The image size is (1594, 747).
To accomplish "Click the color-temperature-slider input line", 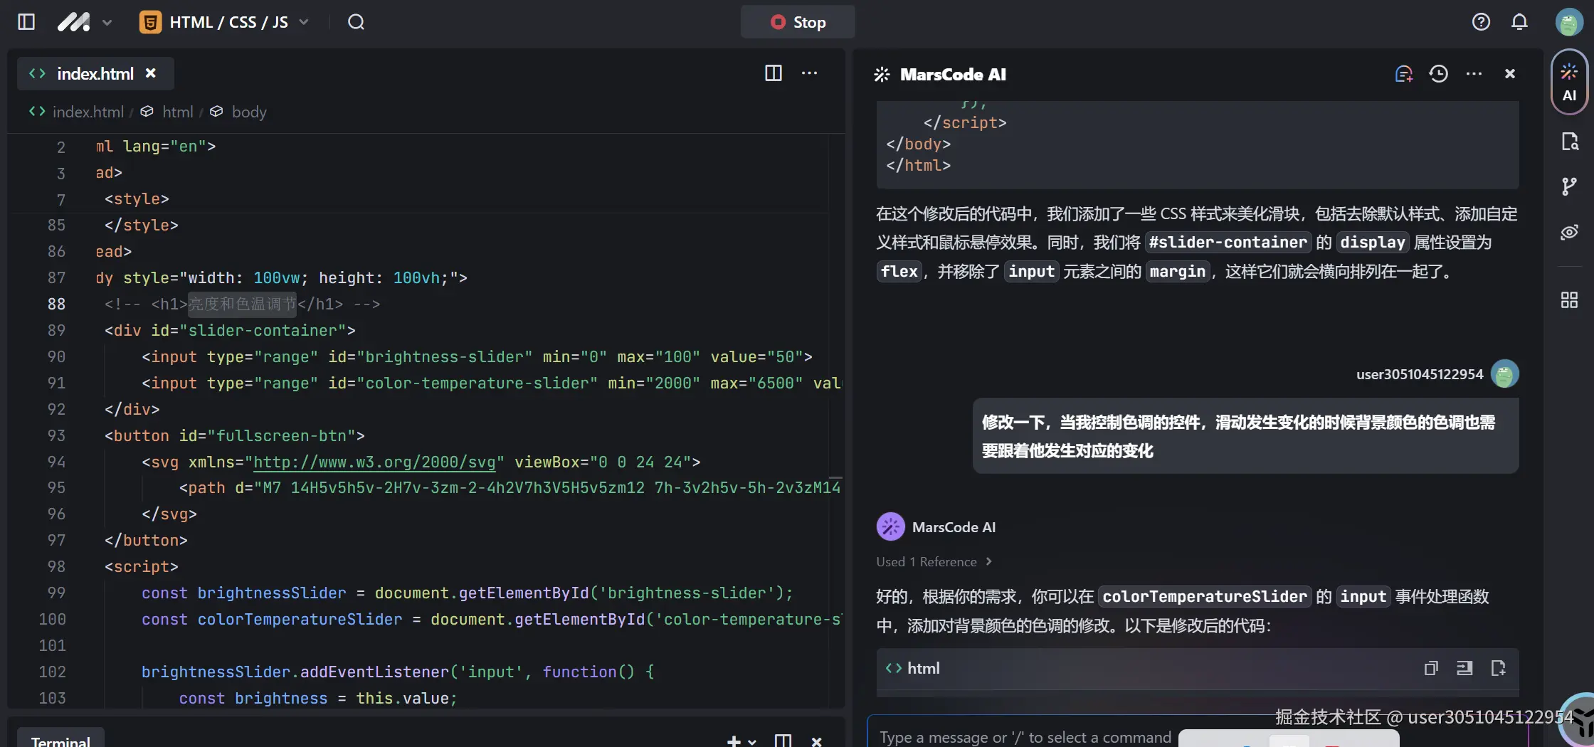I will pos(491,383).
